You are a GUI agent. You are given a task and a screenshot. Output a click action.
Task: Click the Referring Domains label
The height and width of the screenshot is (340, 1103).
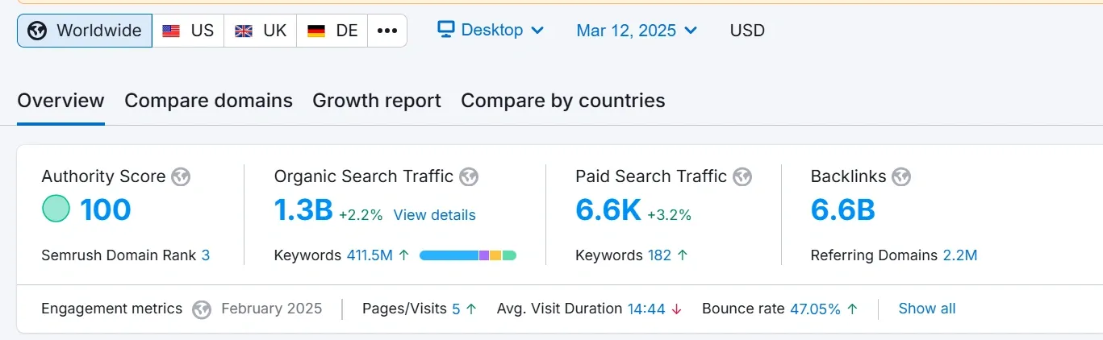point(875,255)
